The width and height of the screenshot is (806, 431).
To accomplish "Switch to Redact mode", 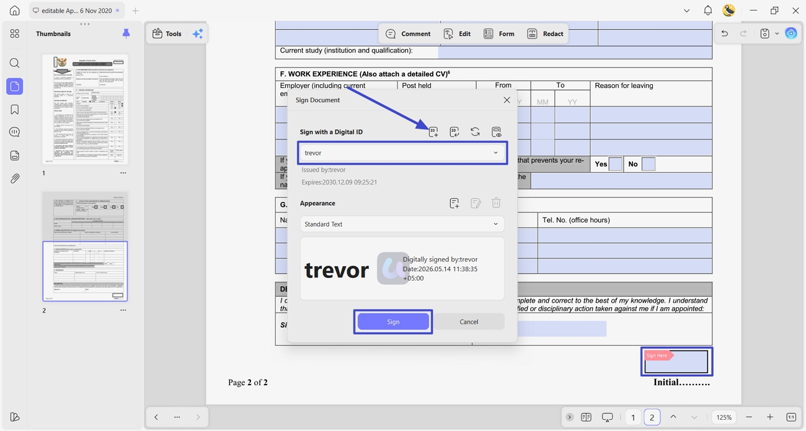I will (x=545, y=34).
